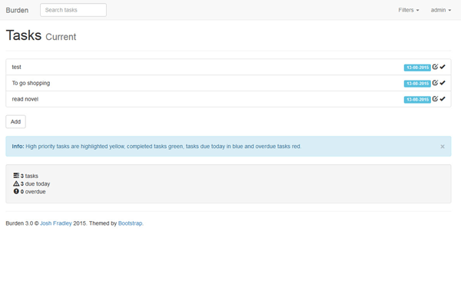Click due date badge on 'test' task
The width and height of the screenshot is (461, 307).
[x=417, y=68]
